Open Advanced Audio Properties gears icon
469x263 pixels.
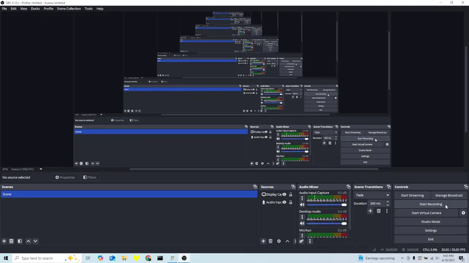[x=302, y=241]
